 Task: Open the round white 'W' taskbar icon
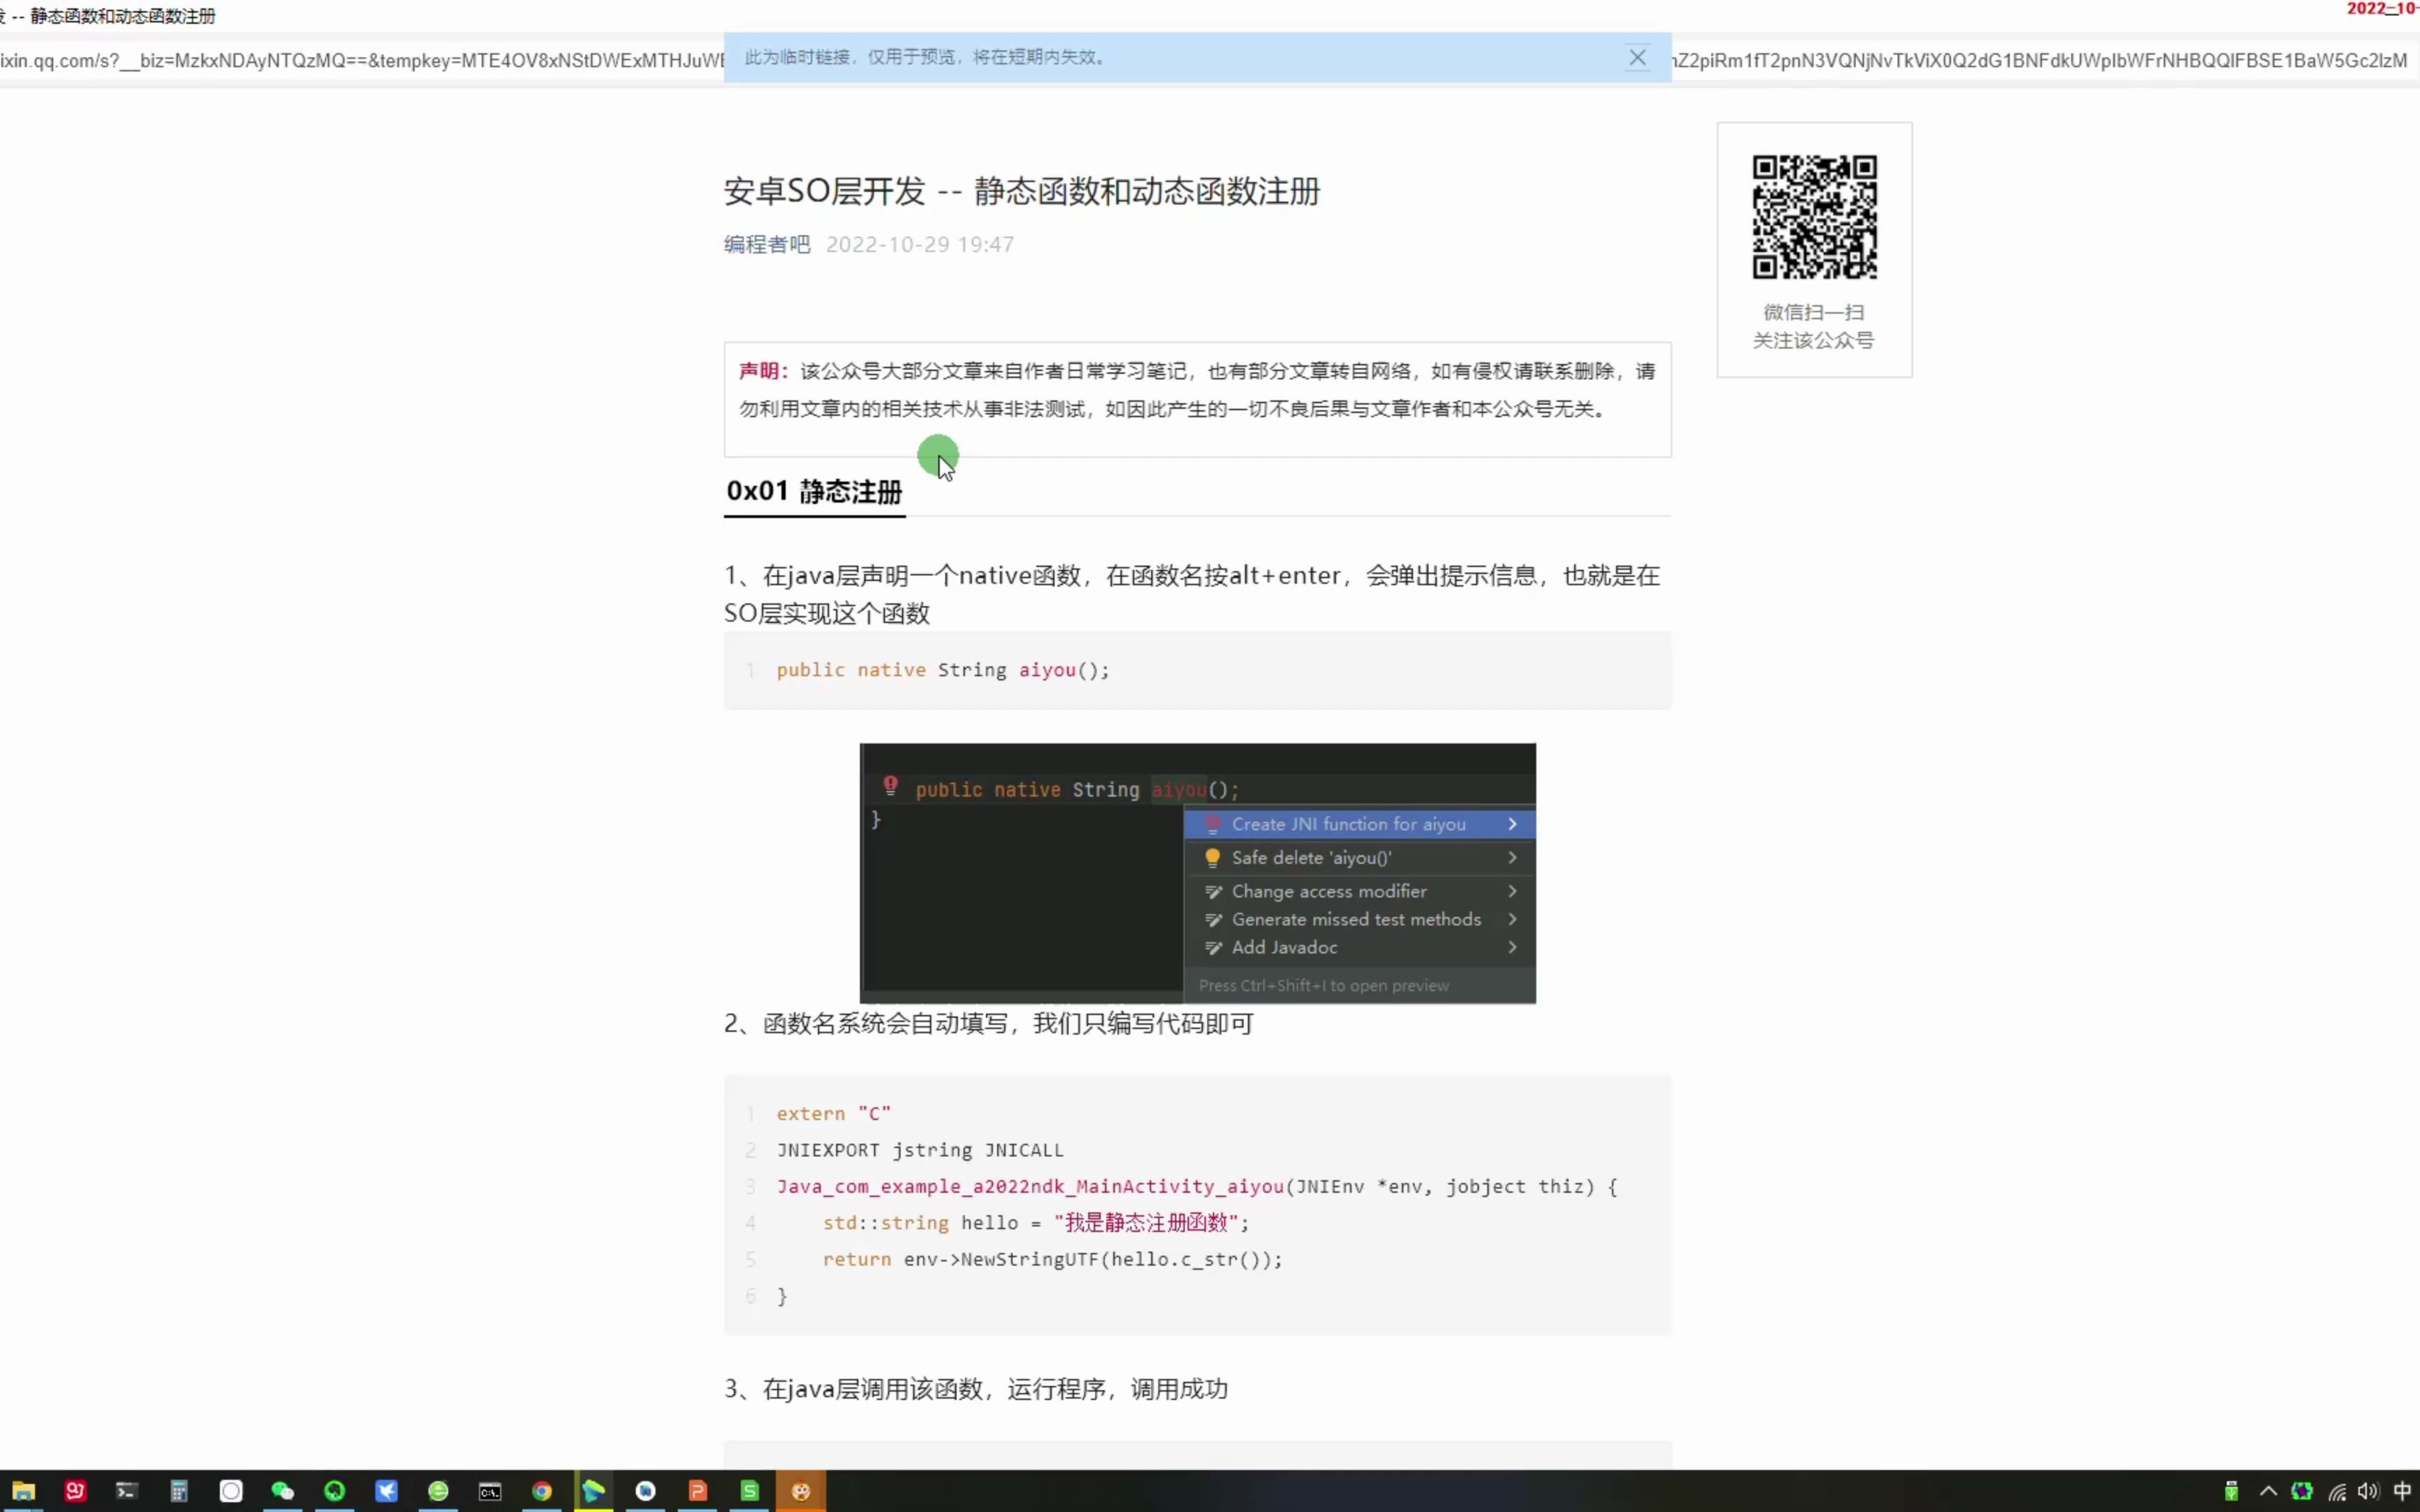tap(646, 1491)
